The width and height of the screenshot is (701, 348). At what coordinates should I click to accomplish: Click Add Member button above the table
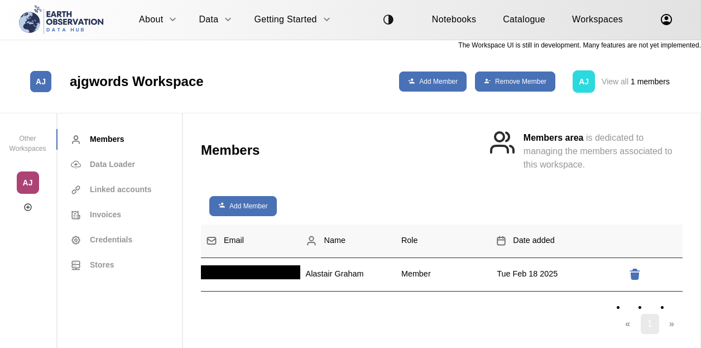click(x=243, y=206)
